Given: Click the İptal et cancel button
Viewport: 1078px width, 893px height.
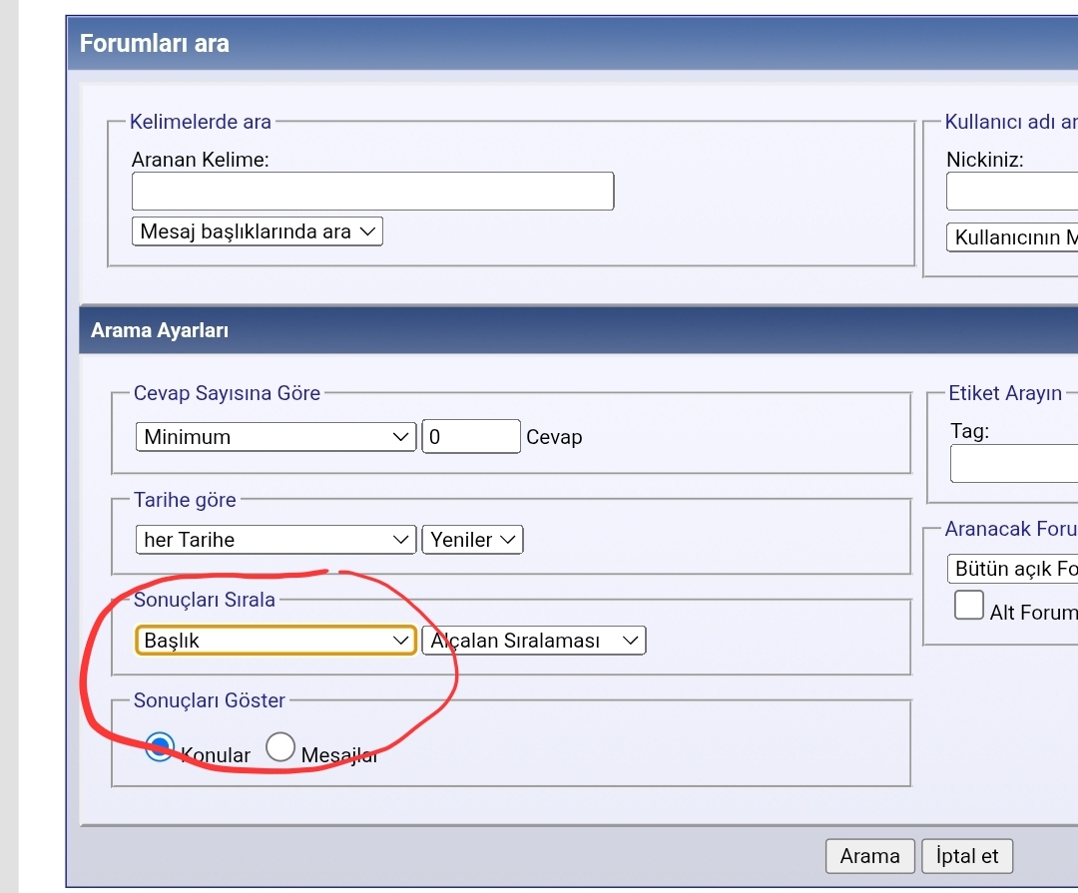Looking at the screenshot, I should 966,856.
